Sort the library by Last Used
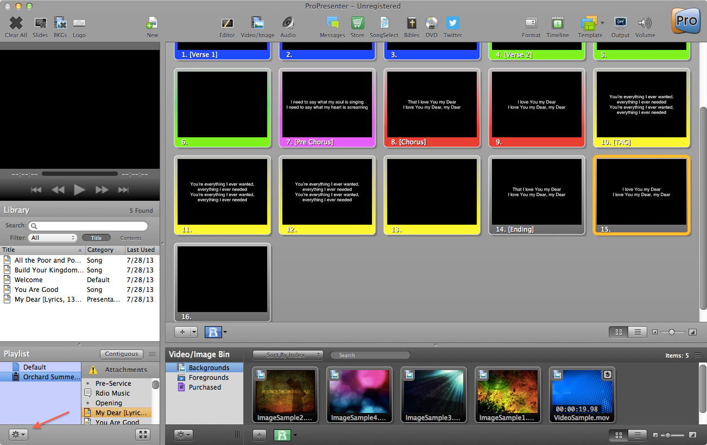 (142, 250)
